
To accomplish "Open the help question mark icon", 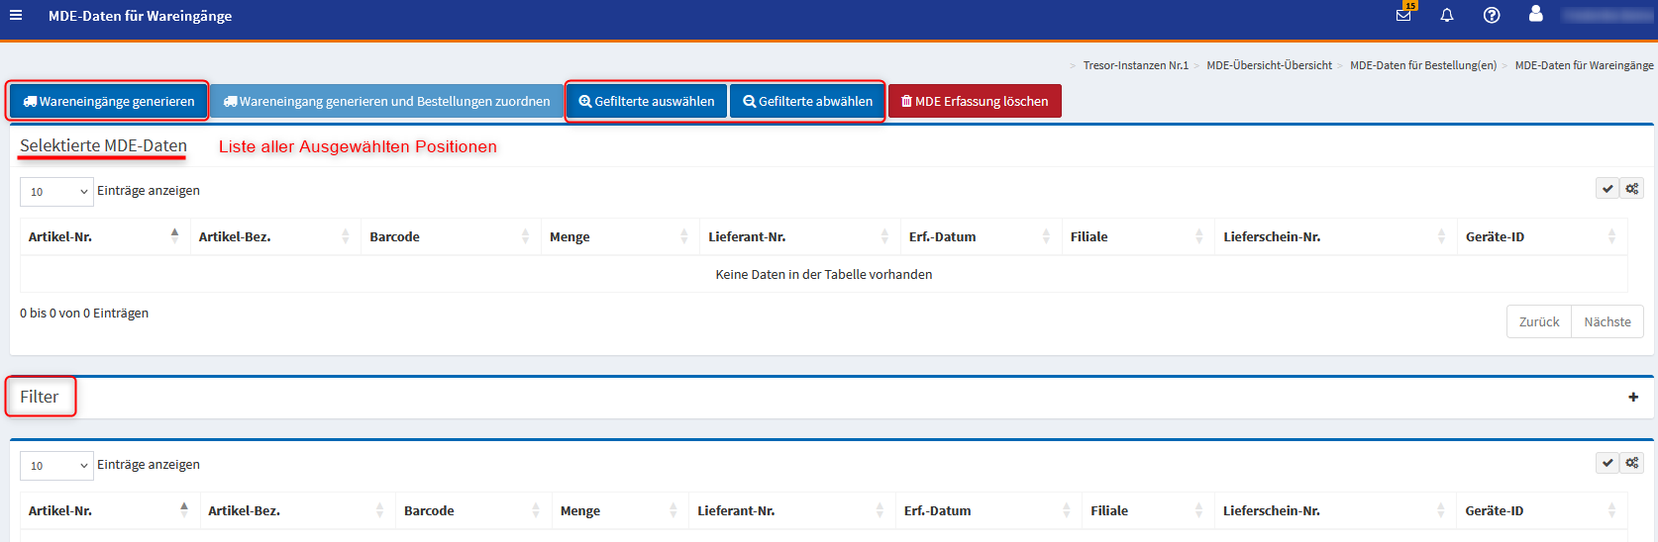I will pos(1492,15).
